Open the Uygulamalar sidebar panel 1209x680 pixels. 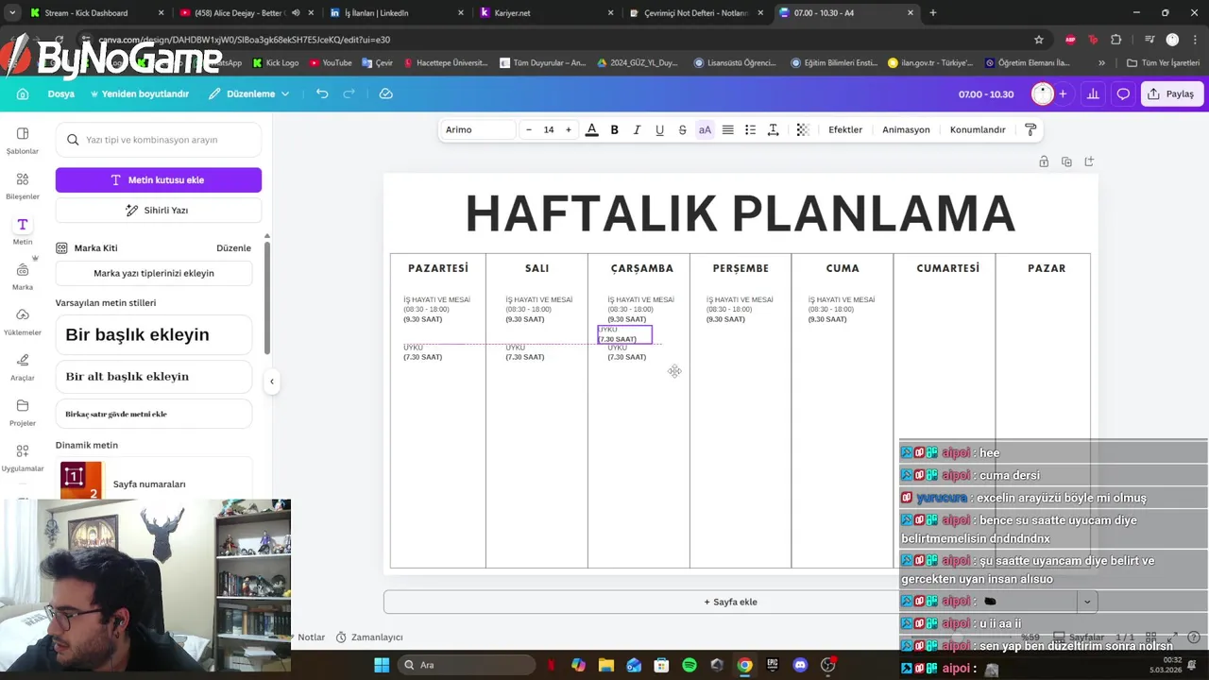(x=23, y=457)
